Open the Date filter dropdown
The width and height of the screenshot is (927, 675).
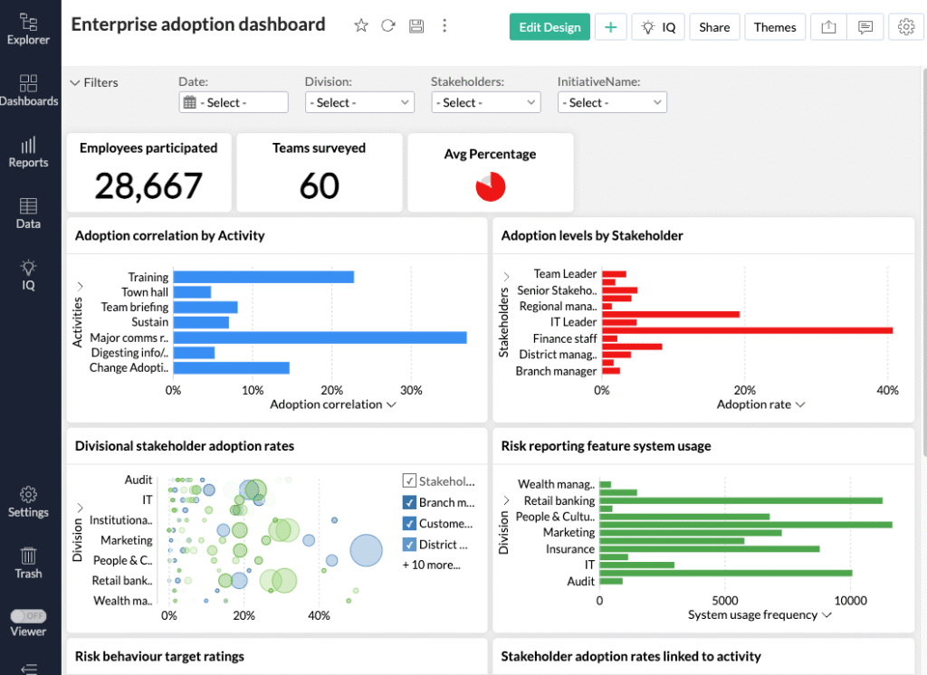click(233, 101)
